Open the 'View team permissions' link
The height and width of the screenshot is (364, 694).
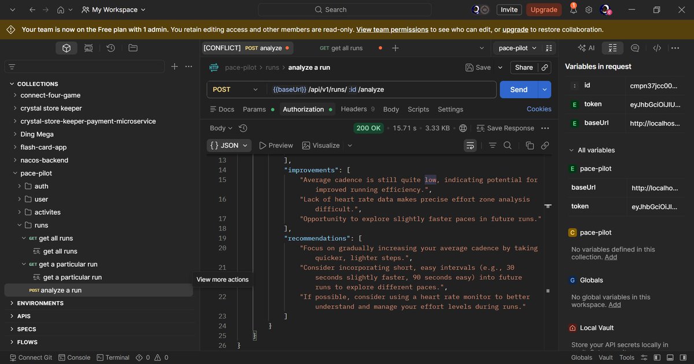click(392, 29)
